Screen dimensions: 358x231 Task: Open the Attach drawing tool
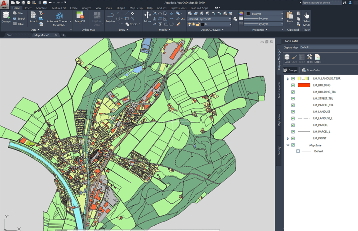(x=33, y=17)
